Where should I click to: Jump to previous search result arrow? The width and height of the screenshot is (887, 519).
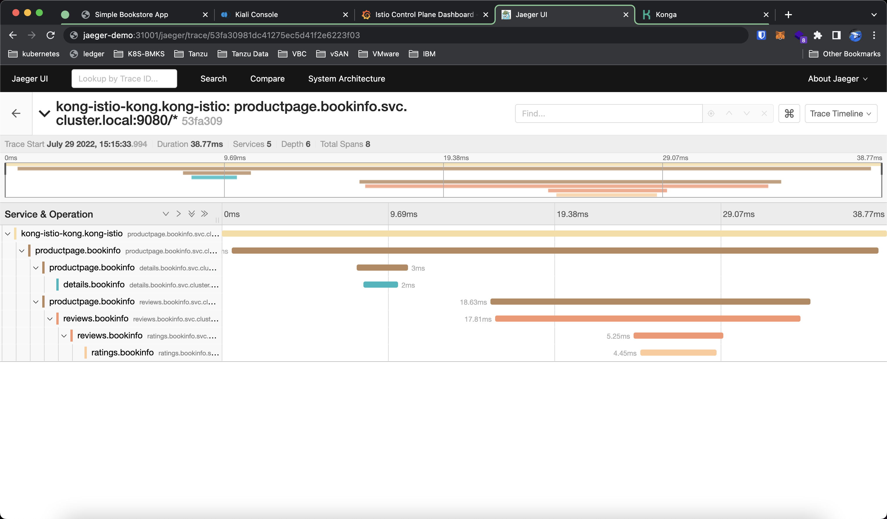pos(729,113)
